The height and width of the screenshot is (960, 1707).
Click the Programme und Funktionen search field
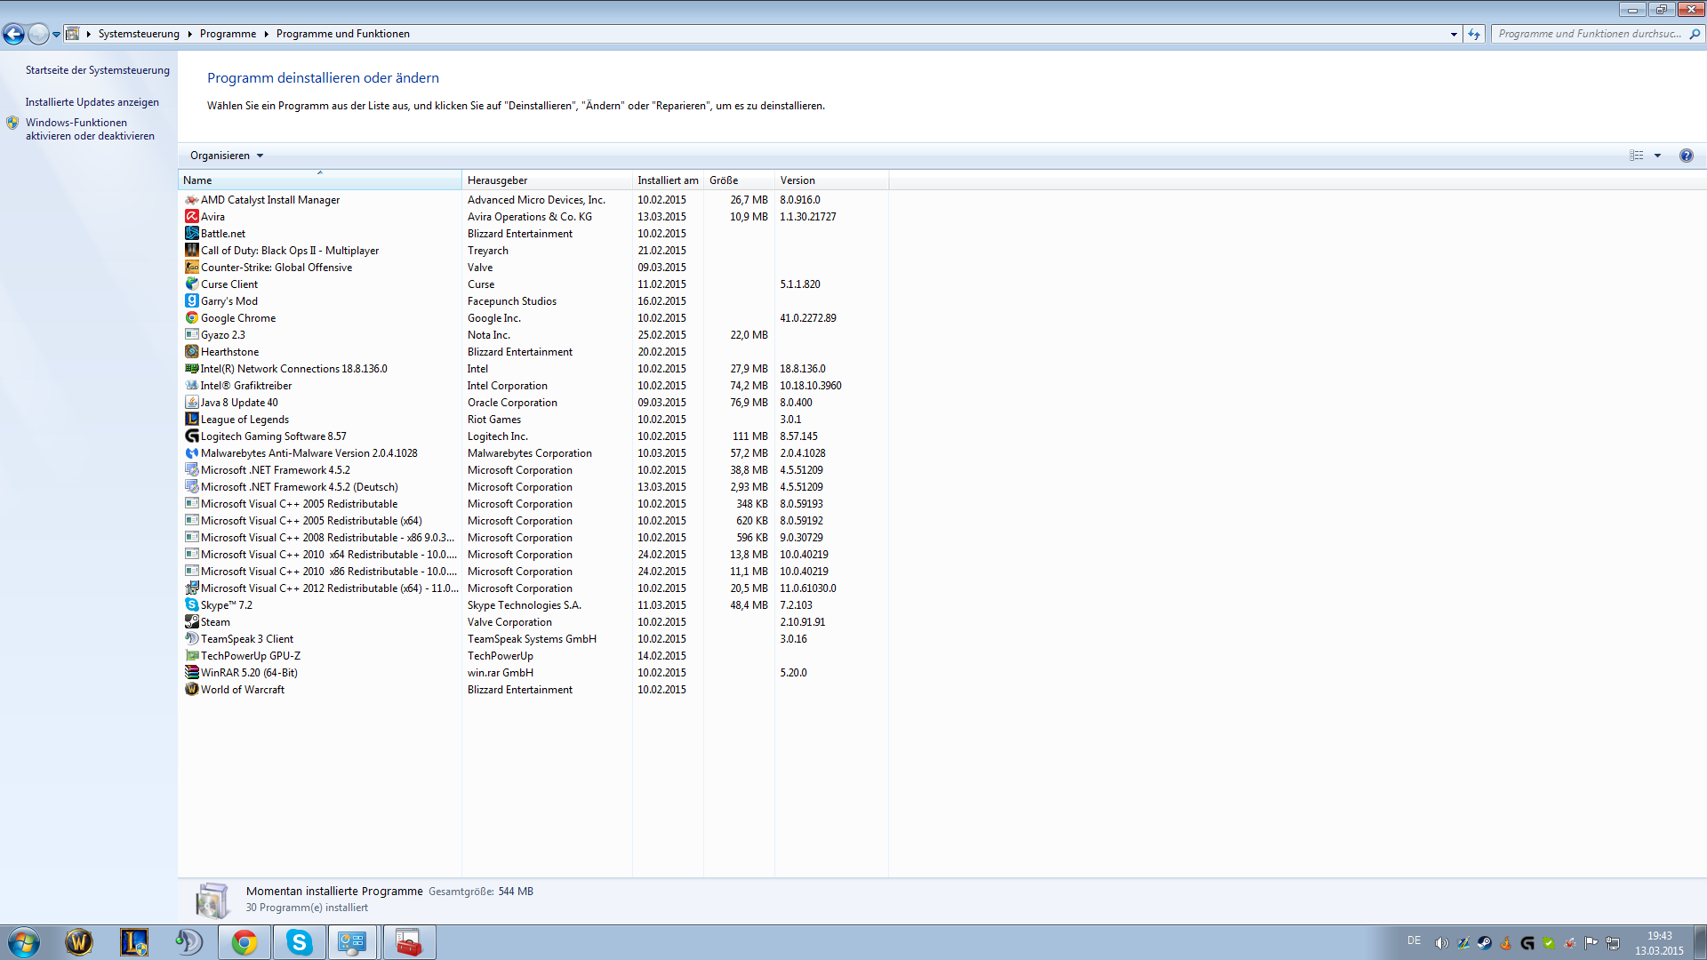[x=1589, y=34]
